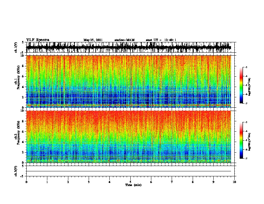This screenshot has width=264, height=204.
Task: Click the "9" tick on the time axis
Action: (x=213, y=182)
